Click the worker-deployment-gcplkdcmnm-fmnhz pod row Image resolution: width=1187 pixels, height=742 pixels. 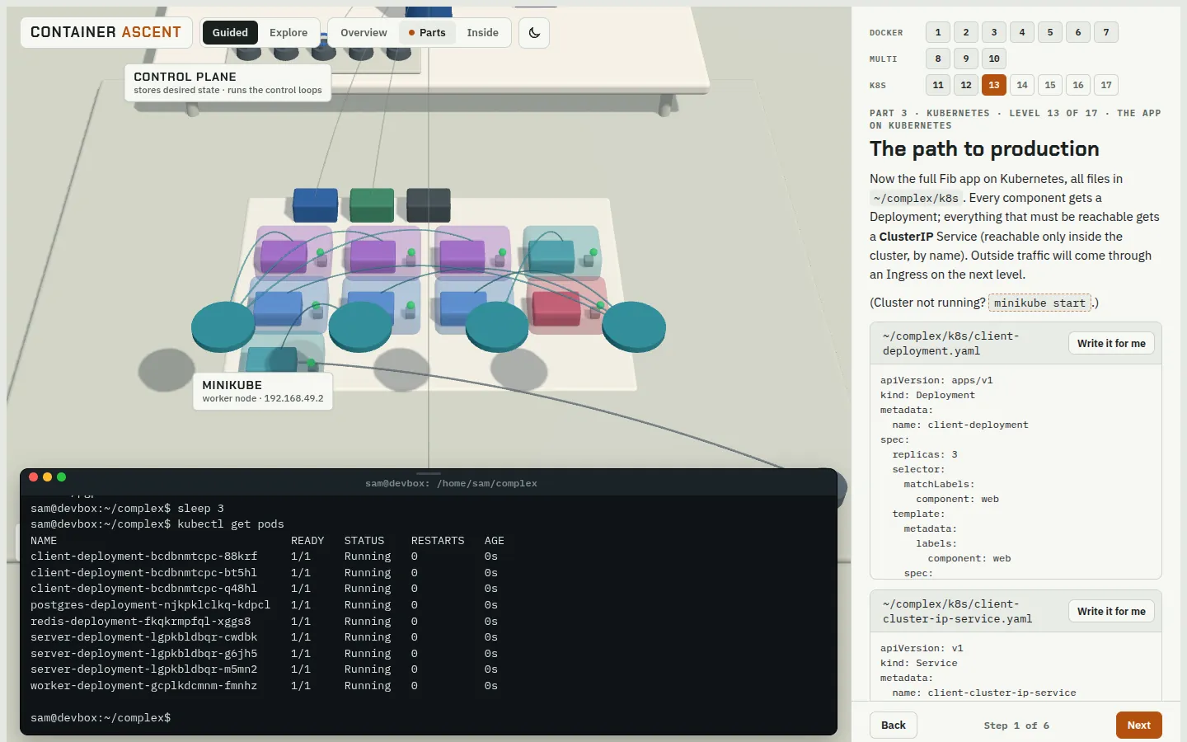(x=264, y=686)
